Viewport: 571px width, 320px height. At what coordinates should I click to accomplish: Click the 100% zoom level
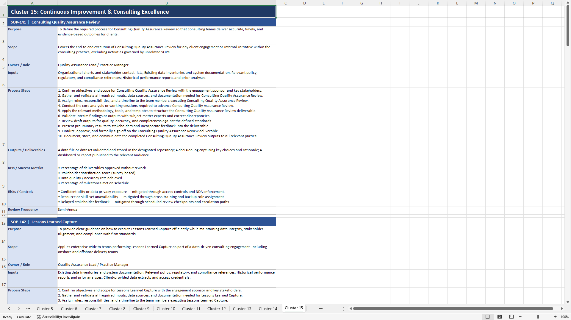tap(564, 317)
